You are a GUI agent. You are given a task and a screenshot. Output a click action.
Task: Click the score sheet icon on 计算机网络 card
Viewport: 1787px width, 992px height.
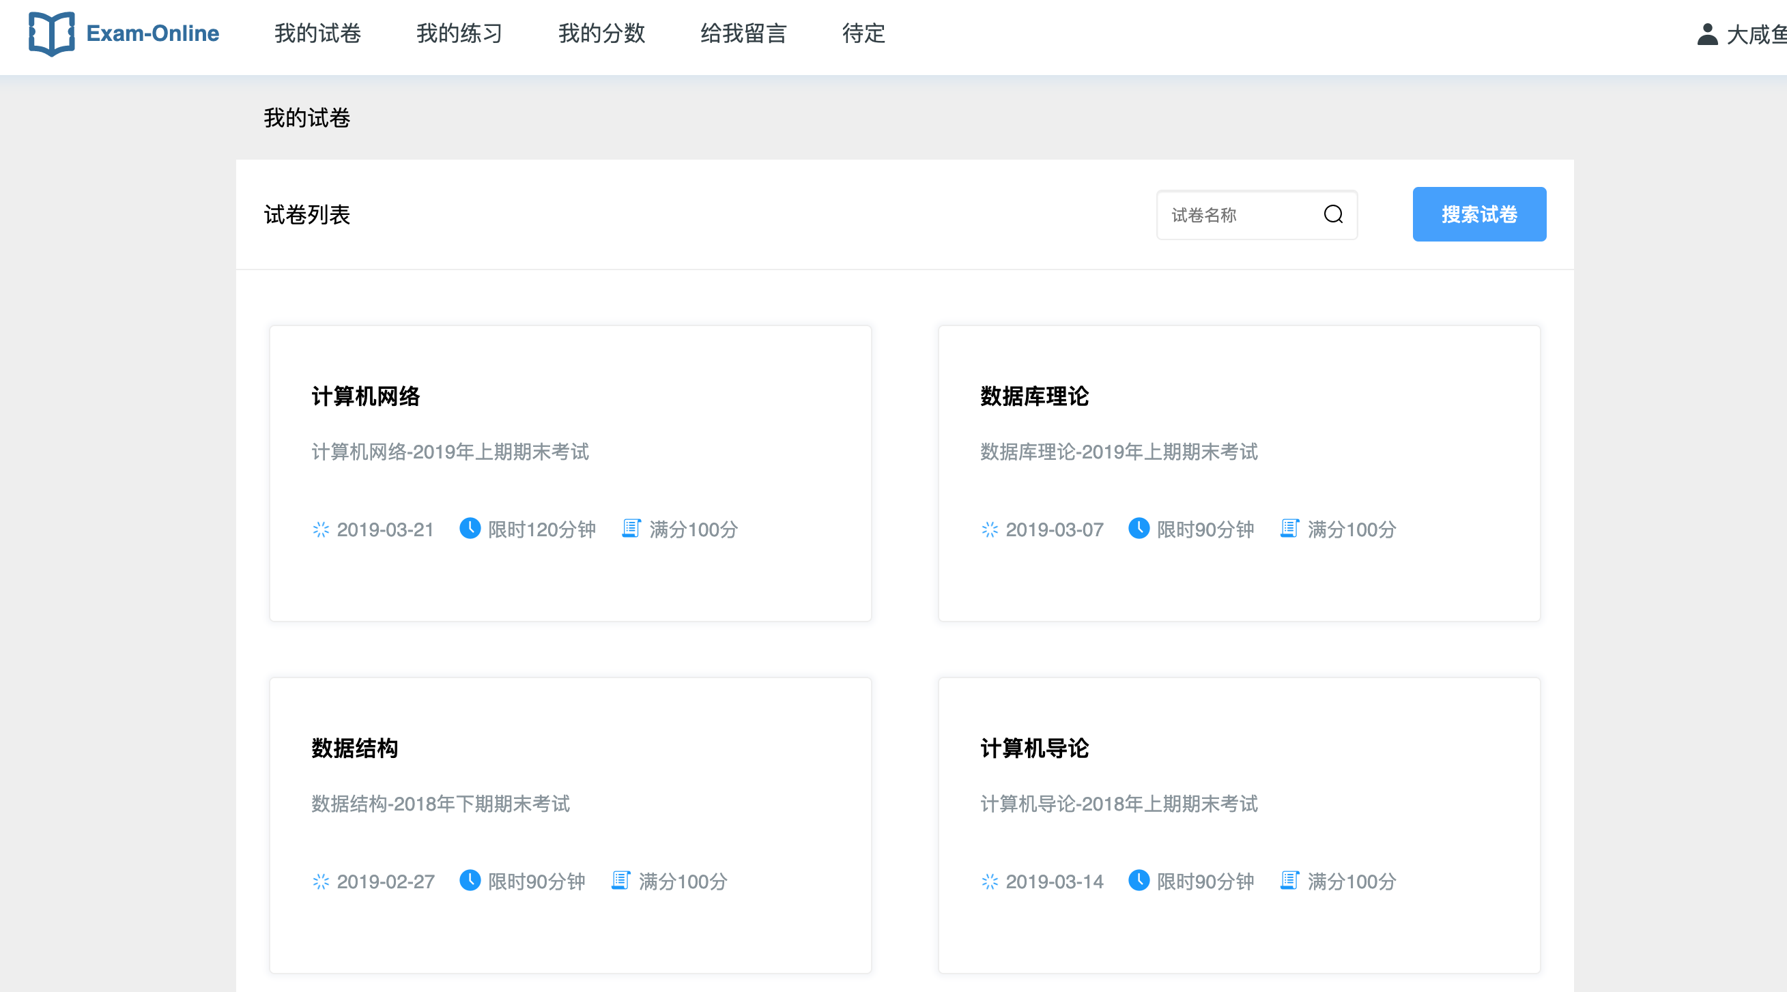point(631,528)
